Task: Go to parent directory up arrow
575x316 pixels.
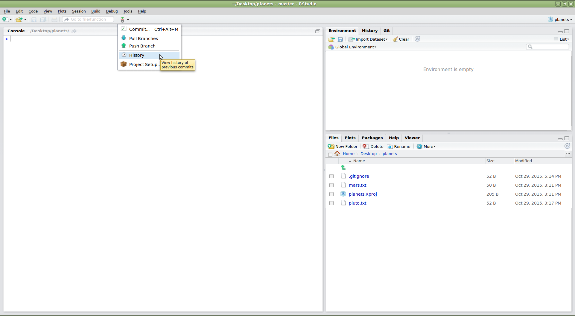Action: pos(343,168)
